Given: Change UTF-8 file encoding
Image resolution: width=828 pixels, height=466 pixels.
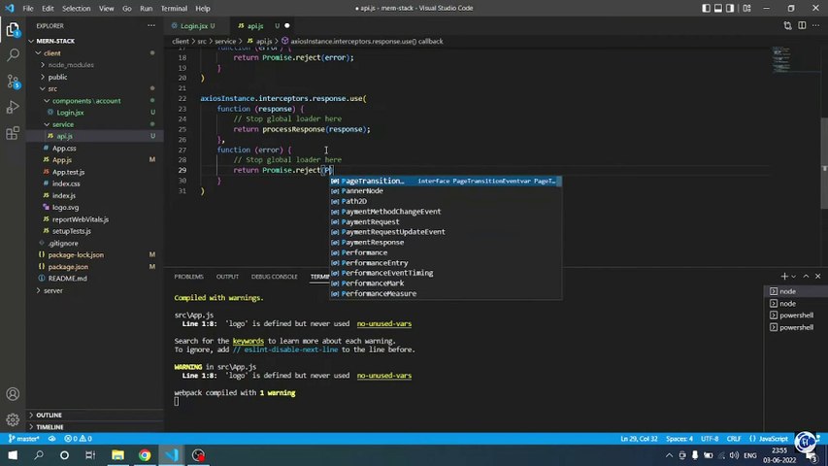Looking at the screenshot, I should (x=710, y=439).
